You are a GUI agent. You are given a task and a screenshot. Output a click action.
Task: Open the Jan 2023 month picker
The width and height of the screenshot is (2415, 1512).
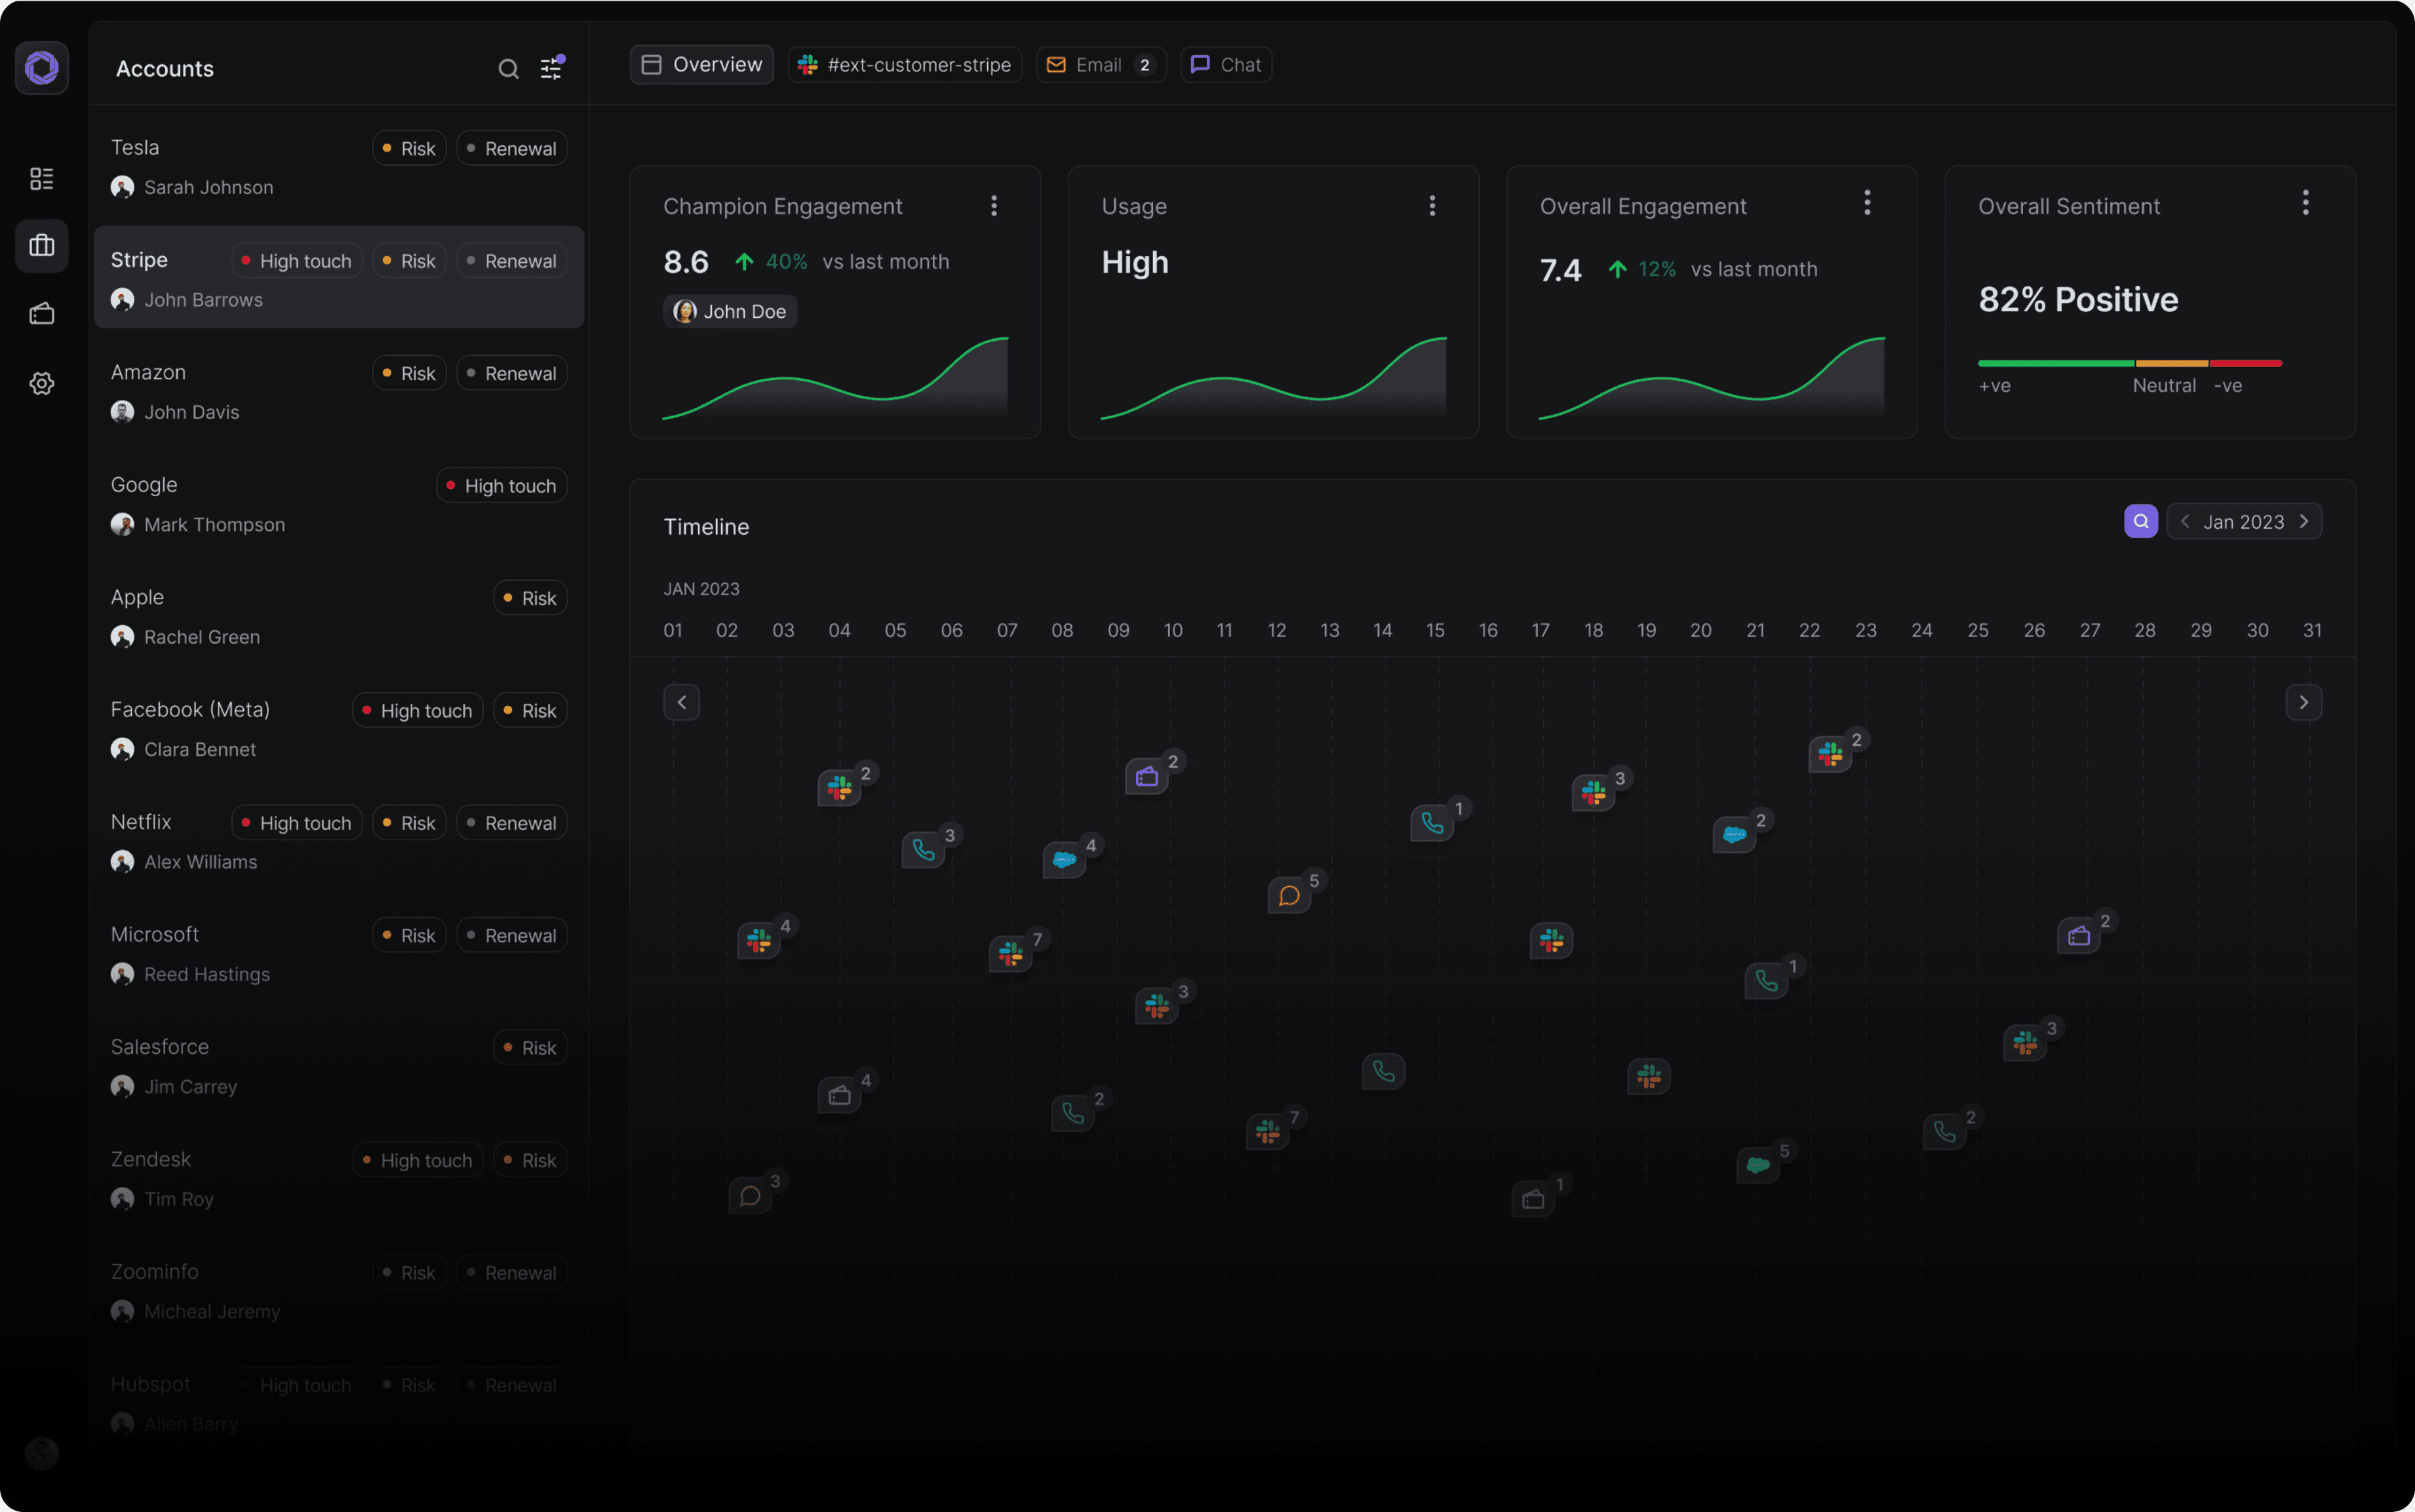click(2244, 522)
